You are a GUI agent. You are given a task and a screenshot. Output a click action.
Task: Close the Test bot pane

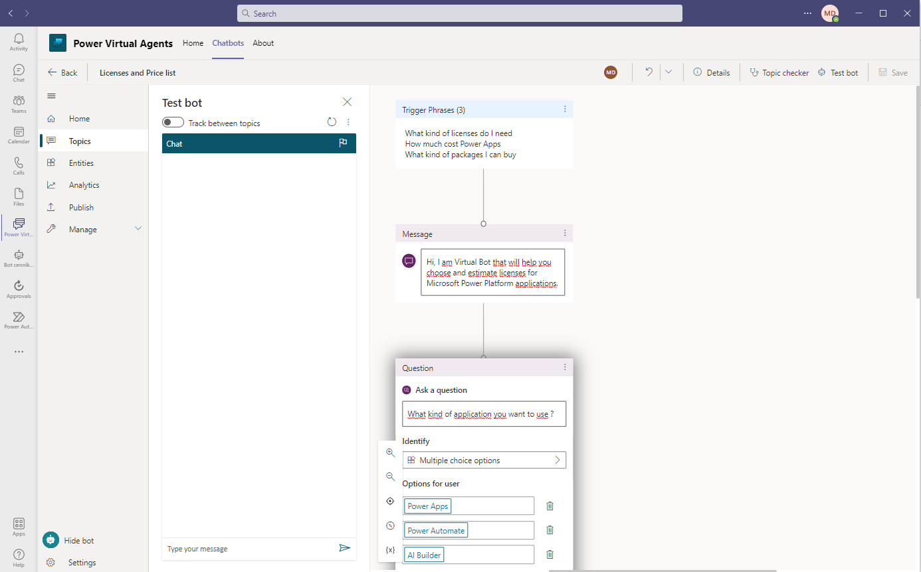pos(347,102)
